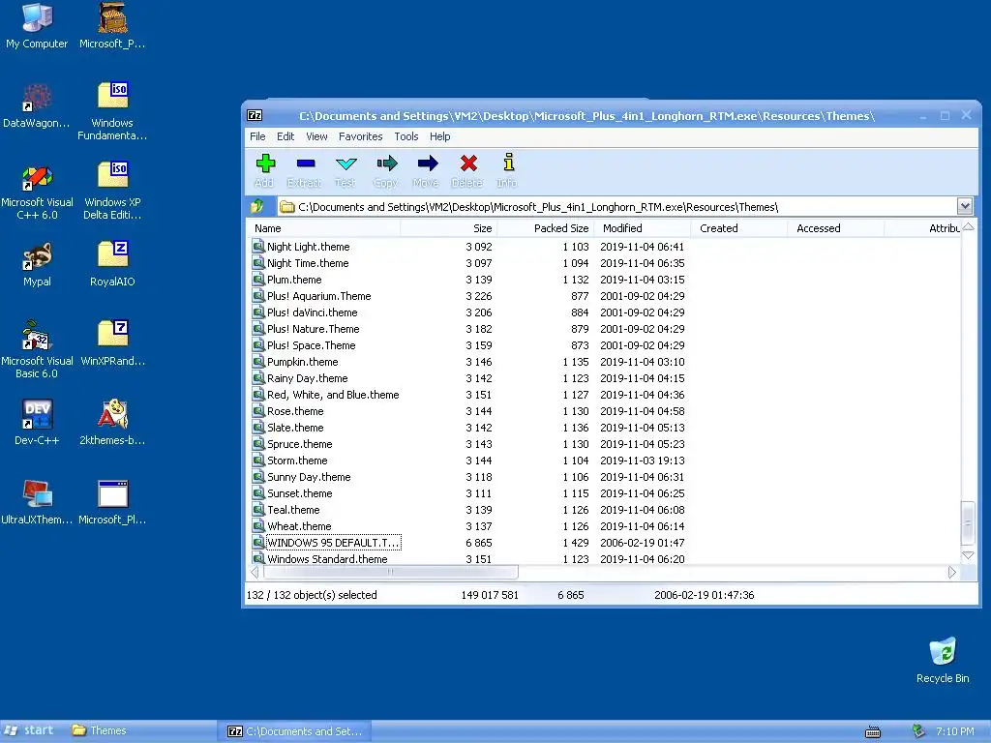The image size is (991, 743).
Task: Open the View menu
Action: 316,136
